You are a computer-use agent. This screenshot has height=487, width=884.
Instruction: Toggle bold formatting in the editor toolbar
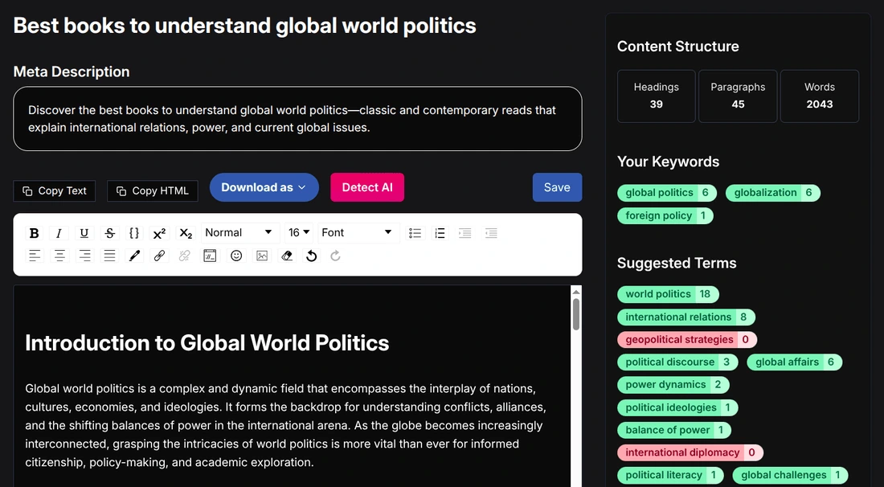pyautogui.click(x=34, y=232)
